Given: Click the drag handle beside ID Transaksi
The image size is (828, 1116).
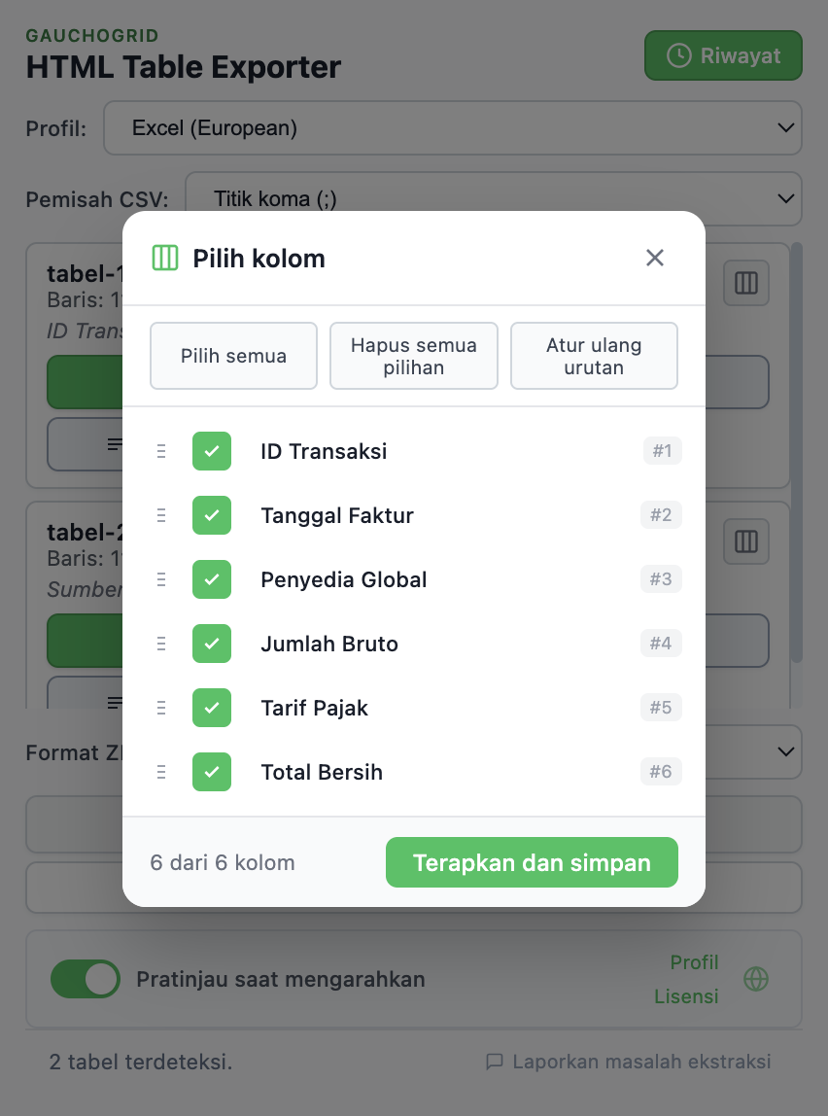Looking at the screenshot, I should tap(161, 450).
